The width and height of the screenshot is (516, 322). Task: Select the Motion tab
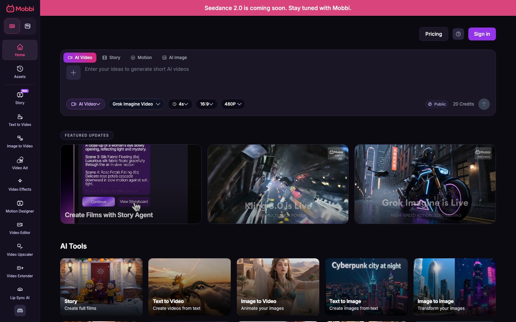[x=141, y=58]
